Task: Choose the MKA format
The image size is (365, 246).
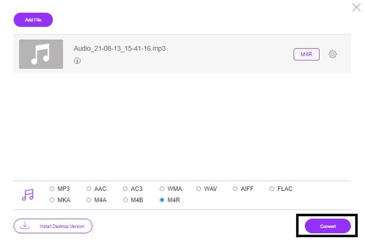Action: 52,200
